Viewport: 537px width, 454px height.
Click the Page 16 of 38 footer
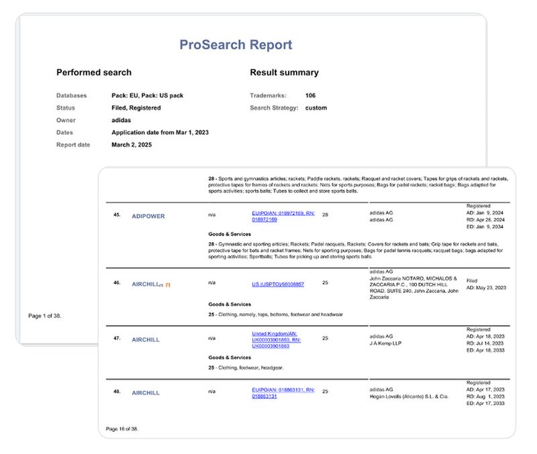(x=123, y=428)
